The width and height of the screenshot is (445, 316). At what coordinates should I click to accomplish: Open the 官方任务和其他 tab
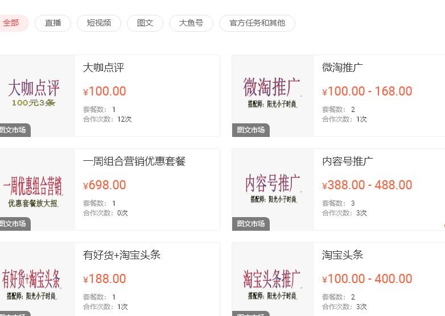click(257, 23)
